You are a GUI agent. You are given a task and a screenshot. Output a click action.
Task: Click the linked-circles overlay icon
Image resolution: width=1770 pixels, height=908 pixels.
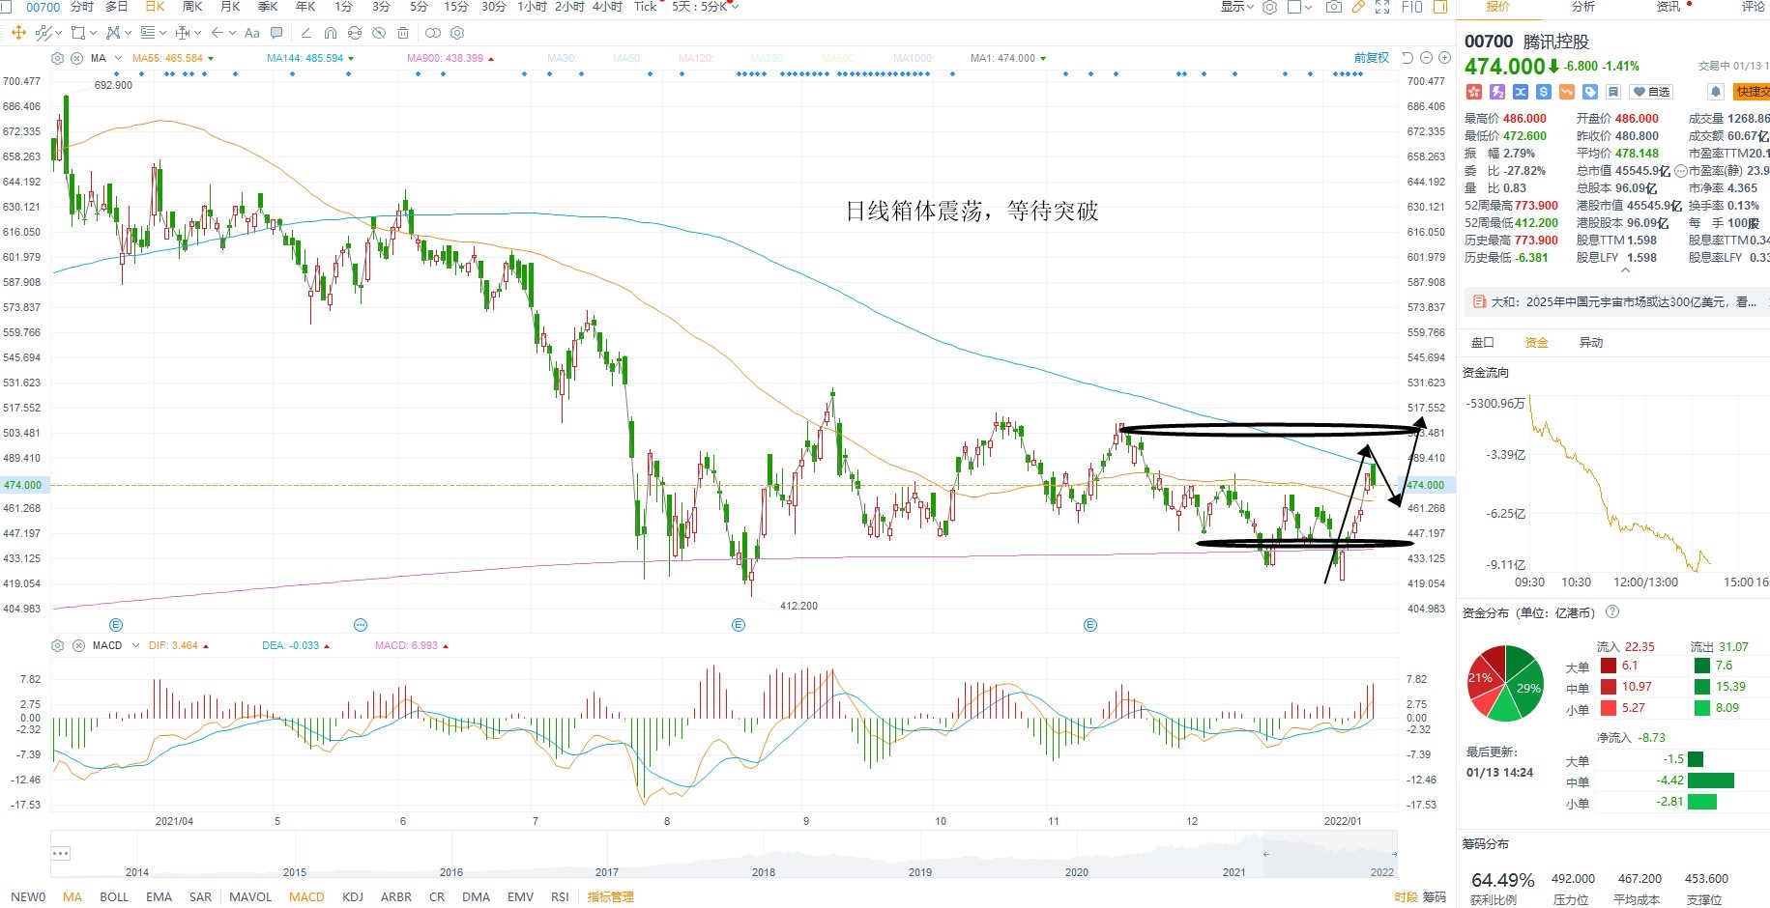(432, 33)
